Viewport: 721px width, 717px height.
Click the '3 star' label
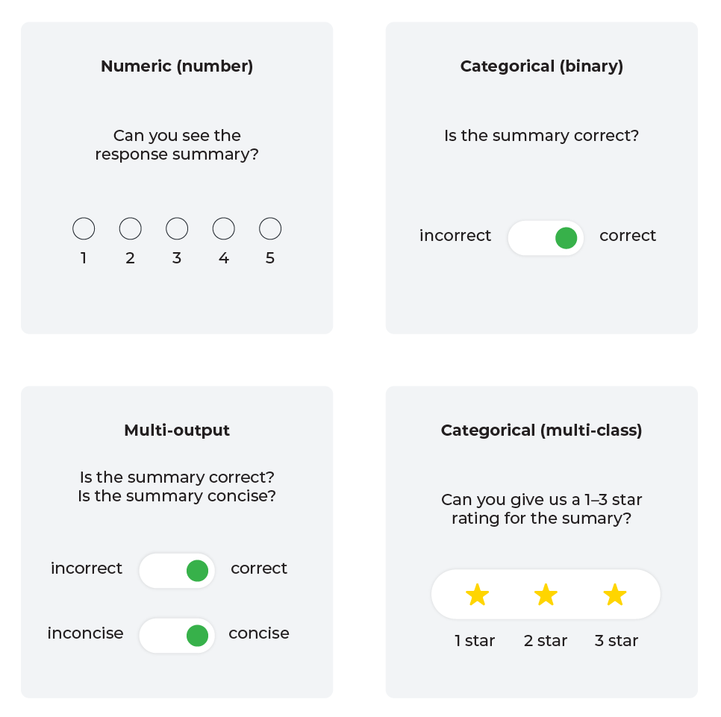tap(617, 641)
